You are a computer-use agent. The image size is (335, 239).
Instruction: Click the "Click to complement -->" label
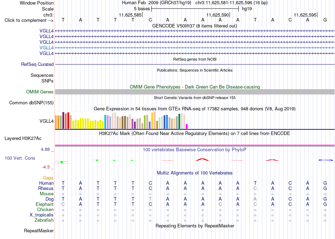(x=29, y=20)
